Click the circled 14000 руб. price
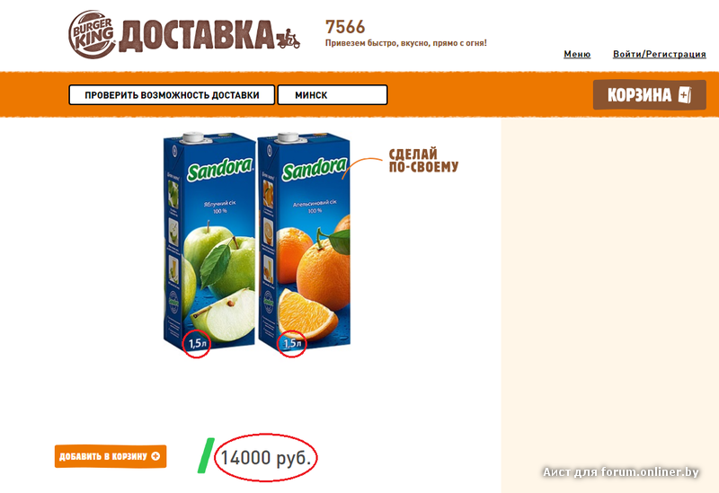 point(266,457)
